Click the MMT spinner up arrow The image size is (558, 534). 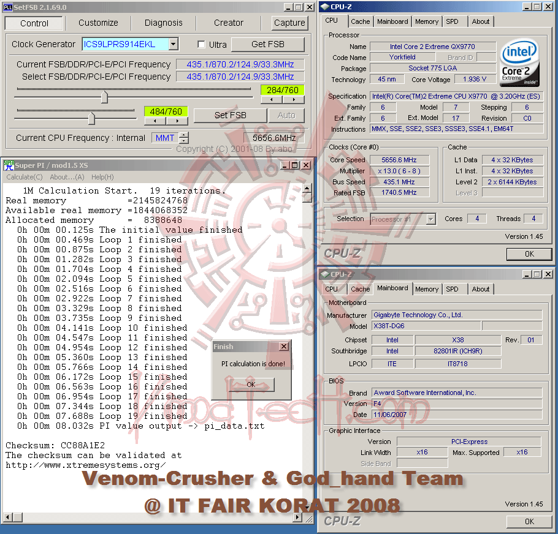click(184, 135)
